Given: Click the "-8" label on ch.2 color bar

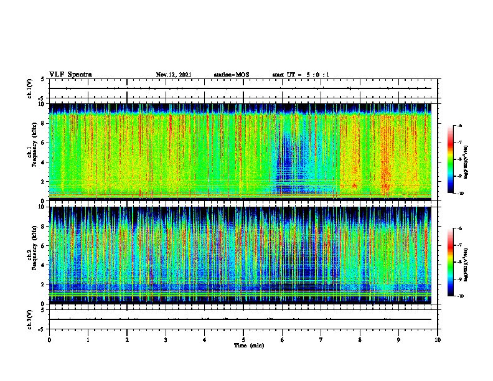Looking at the screenshot, I should click(459, 262).
